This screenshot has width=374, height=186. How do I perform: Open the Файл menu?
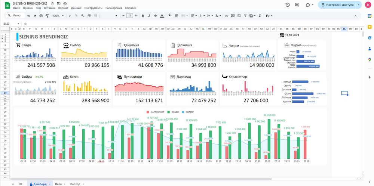coord(16,8)
